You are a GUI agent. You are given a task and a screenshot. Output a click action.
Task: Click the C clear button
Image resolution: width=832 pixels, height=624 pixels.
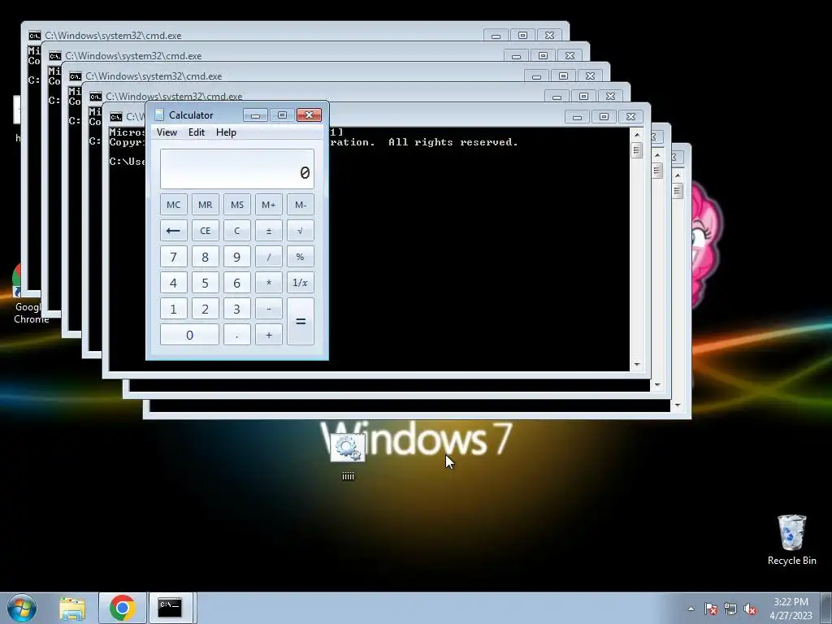237,231
